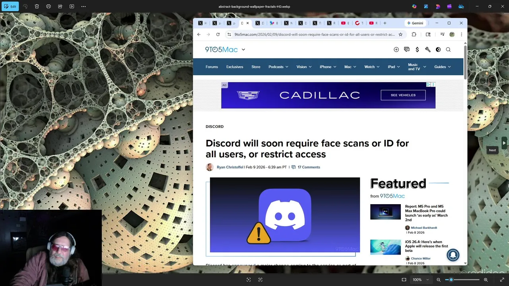Switch to the YouTube tab labeled E
Screen dimensions: 509x286
pos(346,23)
